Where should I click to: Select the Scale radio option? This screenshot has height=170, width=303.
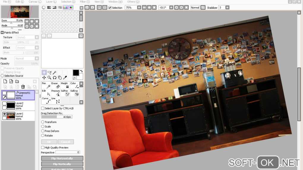pos(43,126)
